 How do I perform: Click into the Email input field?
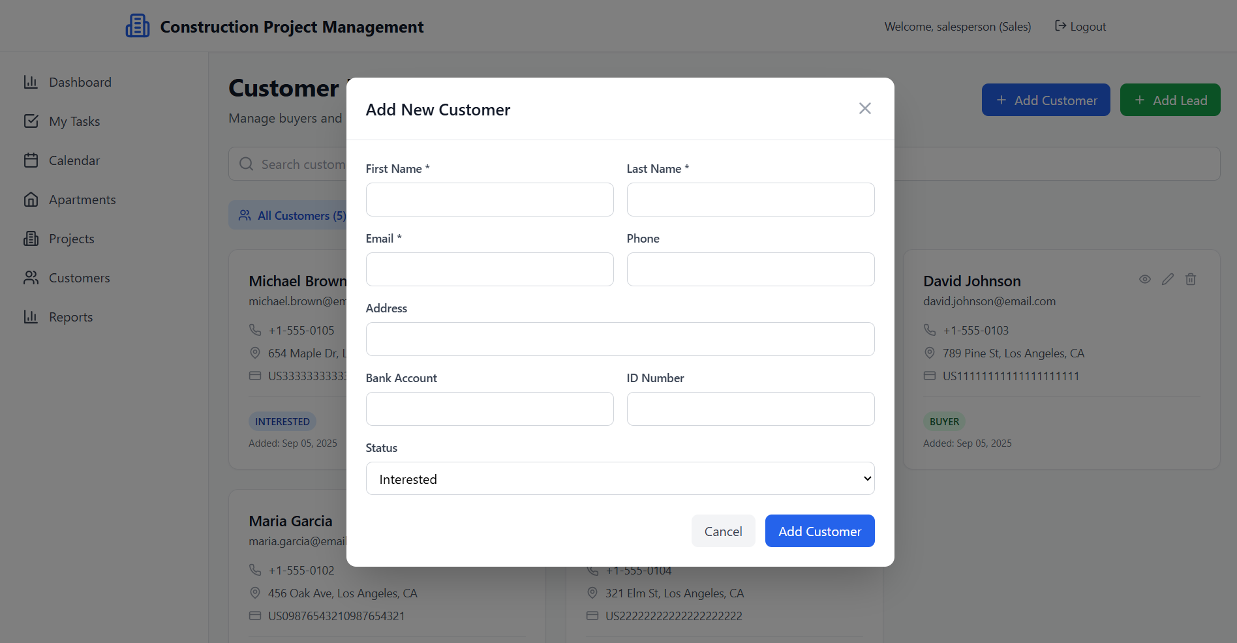489,269
